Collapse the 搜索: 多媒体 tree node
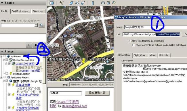Image resolution: width=187 pixels, height=111 pixels. coord(4,81)
